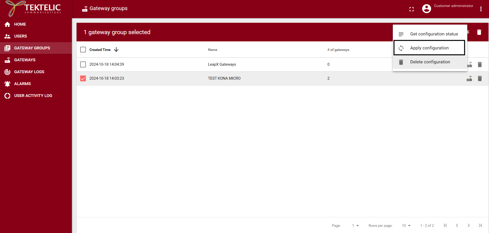Check the LeapX Gateways row checkbox
The height and width of the screenshot is (233, 489).
(83, 64)
